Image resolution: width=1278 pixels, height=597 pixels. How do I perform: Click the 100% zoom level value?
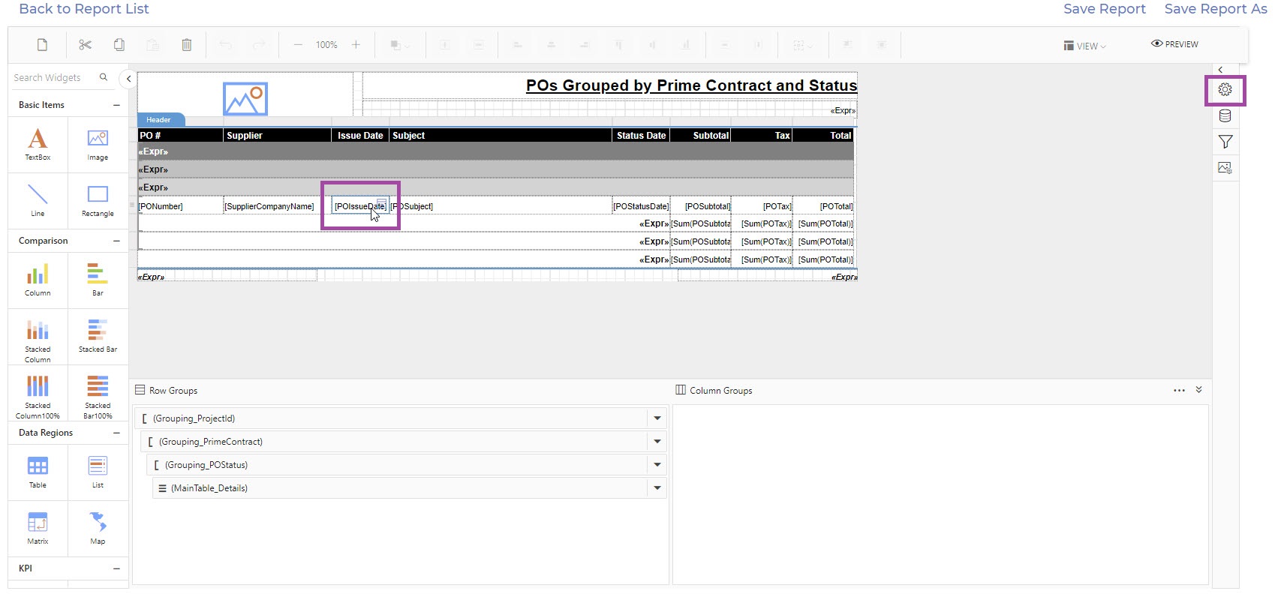pyautogui.click(x=326, y=45)
